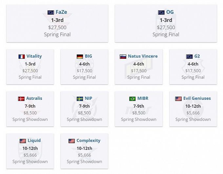Click the US flag beside Evil Geniuses

[x=178, y=98]
